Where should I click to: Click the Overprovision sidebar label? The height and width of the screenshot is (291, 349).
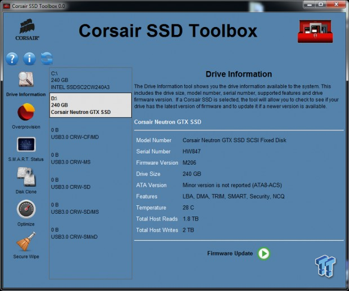point(26,127)
